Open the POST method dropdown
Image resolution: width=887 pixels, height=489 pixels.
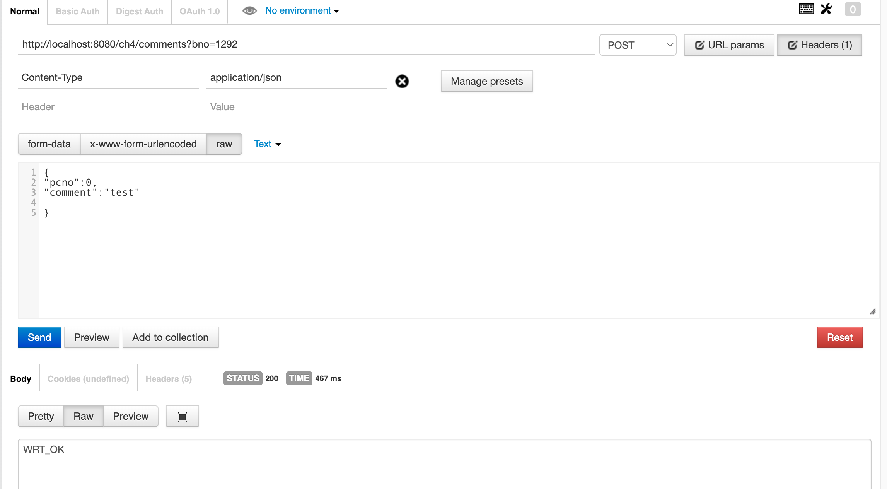(638, 45)
